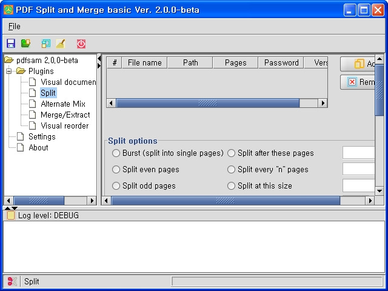The image size is (388, 291).
Task: Click the Merge/Extract page icon
Action: (x=32, y=115)
